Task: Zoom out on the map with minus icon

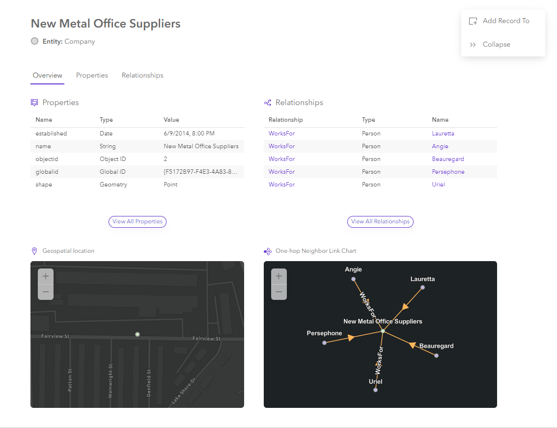Action: (45, 291)
